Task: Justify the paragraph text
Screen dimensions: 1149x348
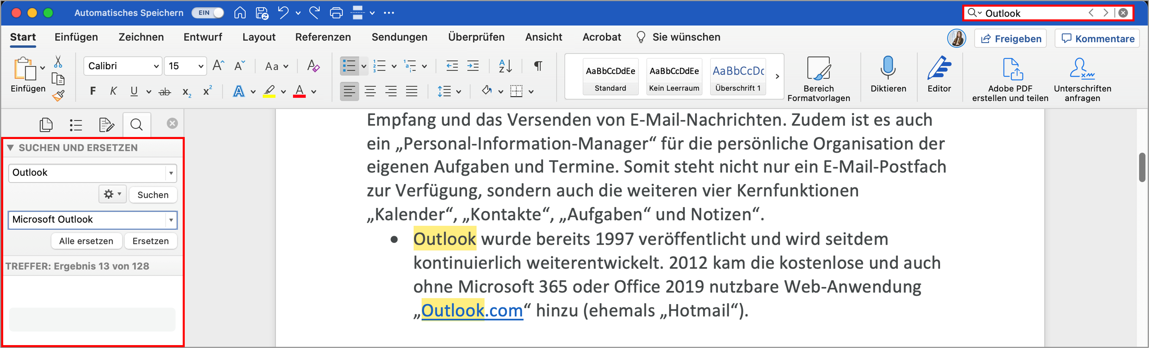Action: point(411,92)
